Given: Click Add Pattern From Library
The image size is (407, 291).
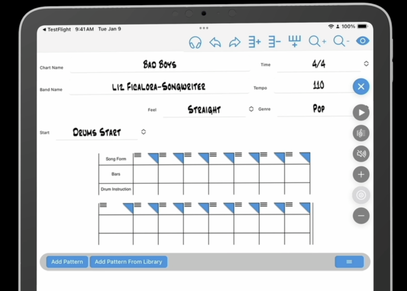Looking at the screenshot, I should pyautogui.click(x=128, y=262).
